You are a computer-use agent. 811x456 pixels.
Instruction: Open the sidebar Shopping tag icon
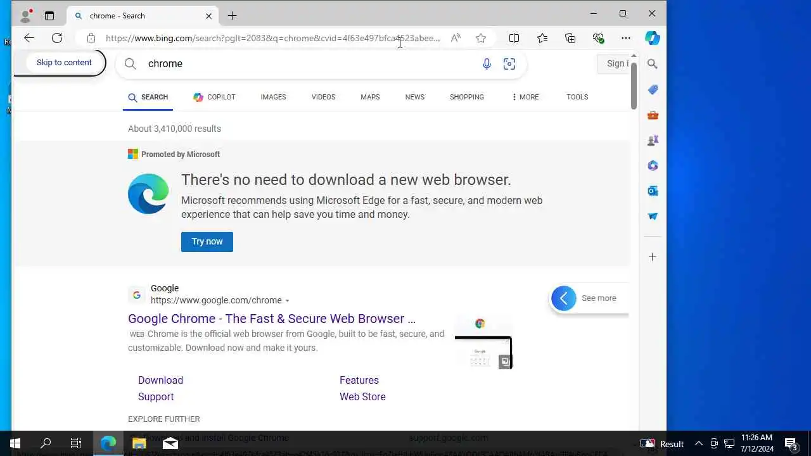[x=653, y=89]
